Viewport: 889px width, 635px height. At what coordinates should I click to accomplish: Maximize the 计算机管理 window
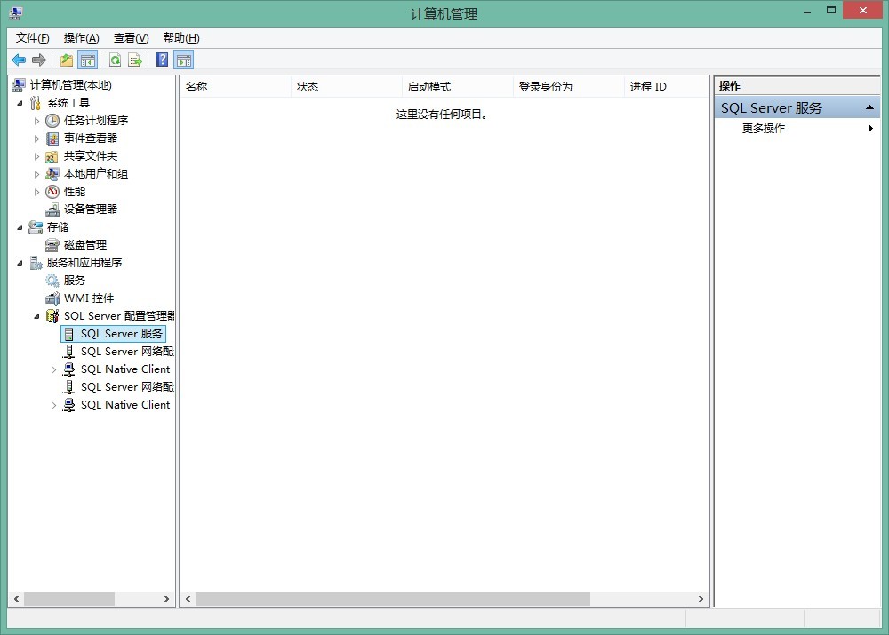831,10
